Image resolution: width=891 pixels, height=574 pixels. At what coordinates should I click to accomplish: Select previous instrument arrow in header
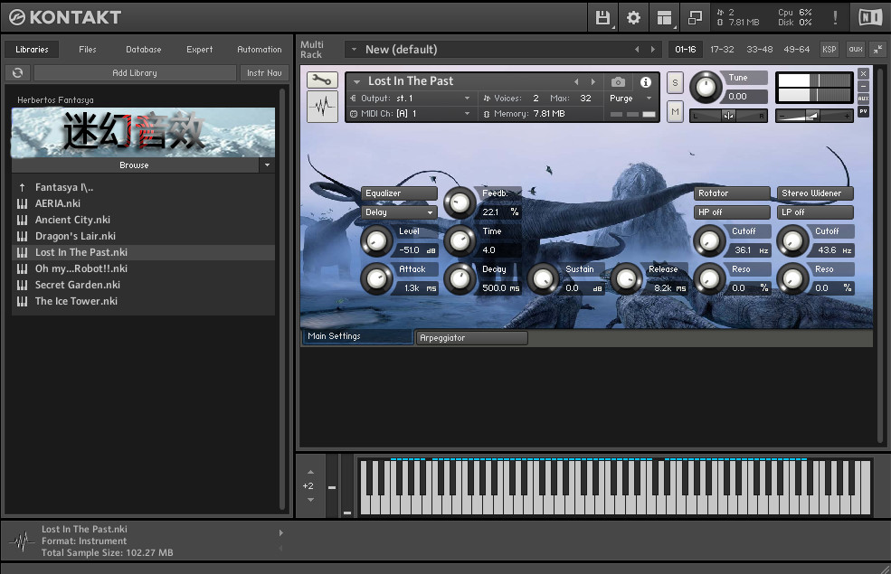tap(576, 81)
